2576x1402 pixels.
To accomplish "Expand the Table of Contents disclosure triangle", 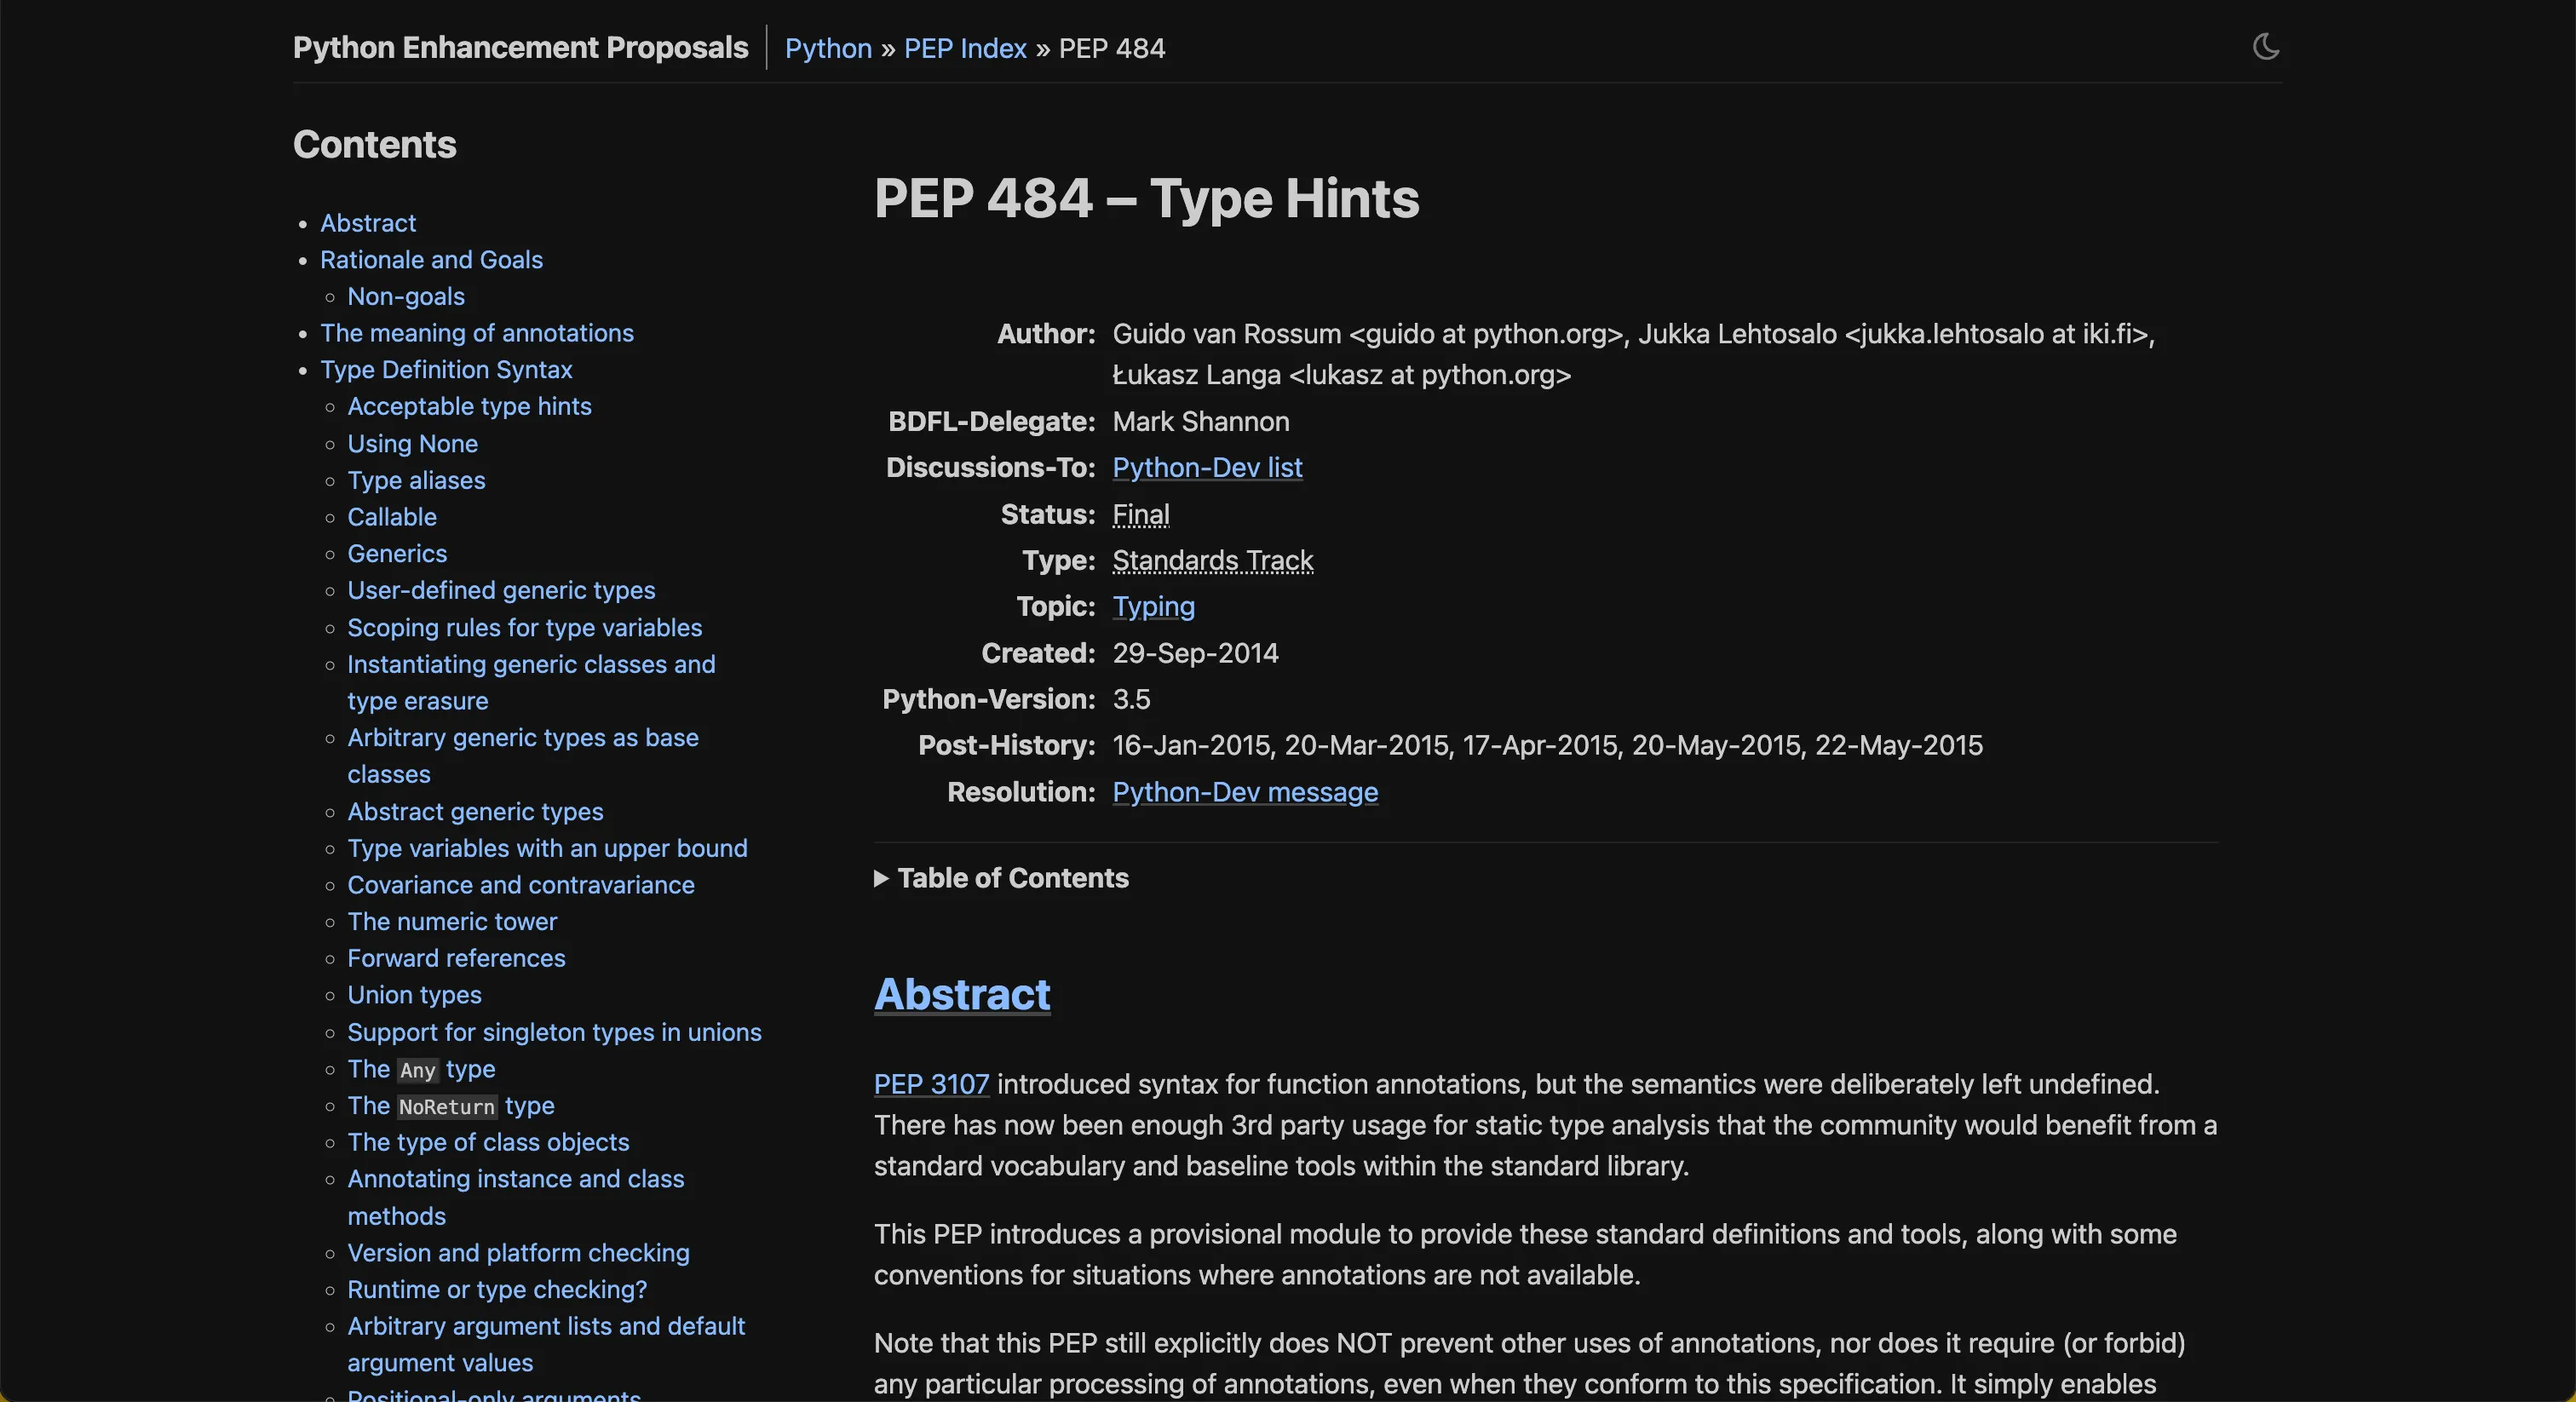I will coord(881,878).
